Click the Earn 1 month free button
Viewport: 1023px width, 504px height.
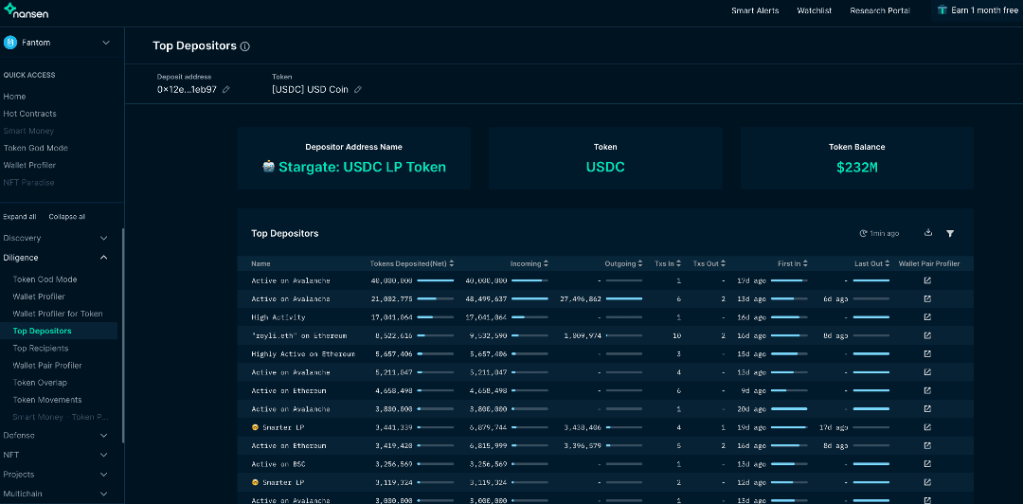point(977,10)
